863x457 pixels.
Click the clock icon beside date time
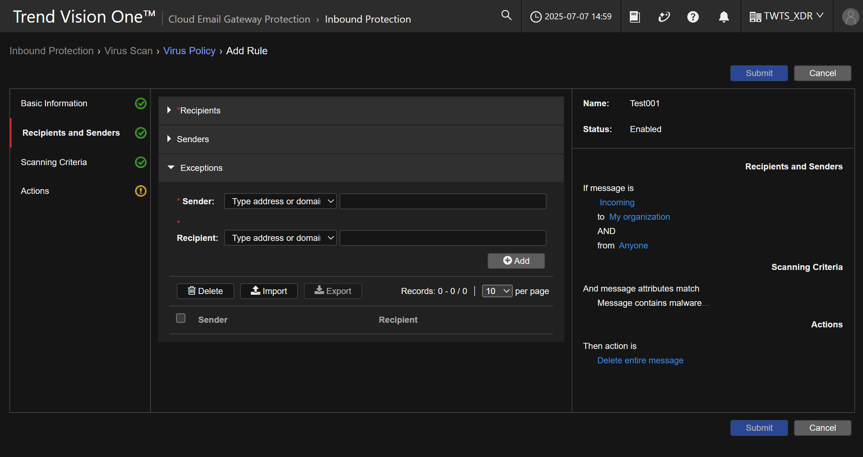click(x=536, y=17)
